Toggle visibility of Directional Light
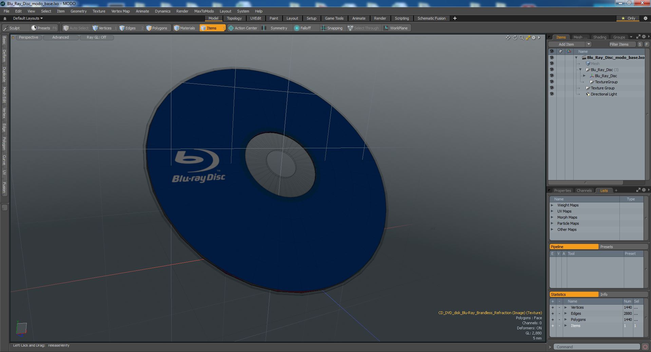 (552, 94)
